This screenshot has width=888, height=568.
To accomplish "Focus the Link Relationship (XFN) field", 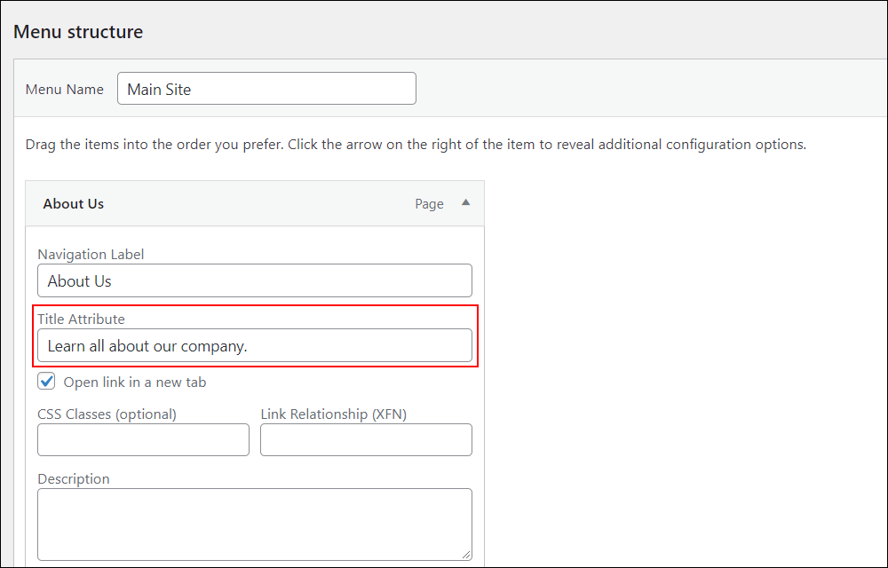I will point(367,439).
